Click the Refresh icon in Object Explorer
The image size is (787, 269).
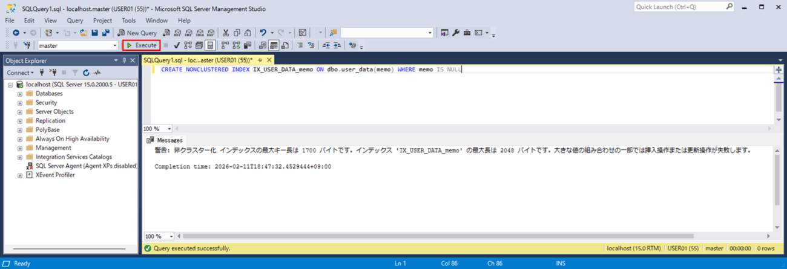pos(86,73)
